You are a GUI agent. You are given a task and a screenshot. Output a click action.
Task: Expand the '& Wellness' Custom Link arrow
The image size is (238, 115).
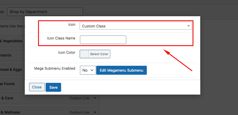point(95,112)
